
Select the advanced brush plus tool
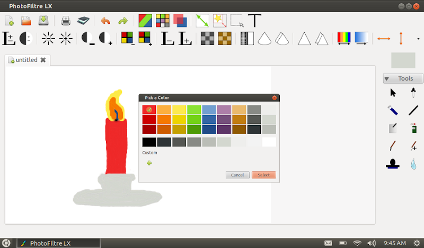click(x=413, y=146)
